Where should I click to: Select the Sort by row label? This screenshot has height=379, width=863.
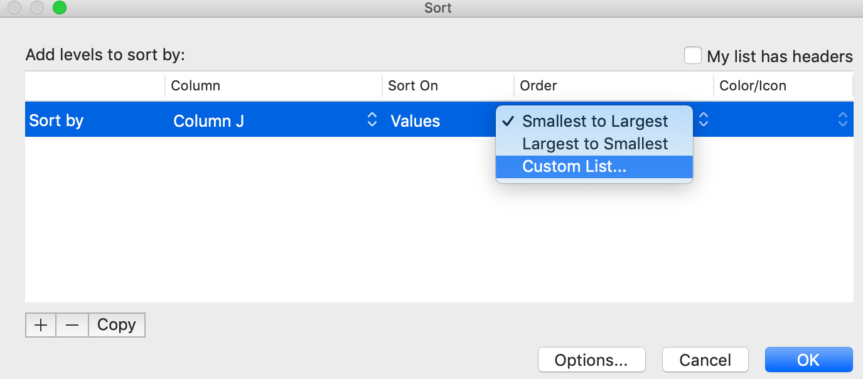56,120
